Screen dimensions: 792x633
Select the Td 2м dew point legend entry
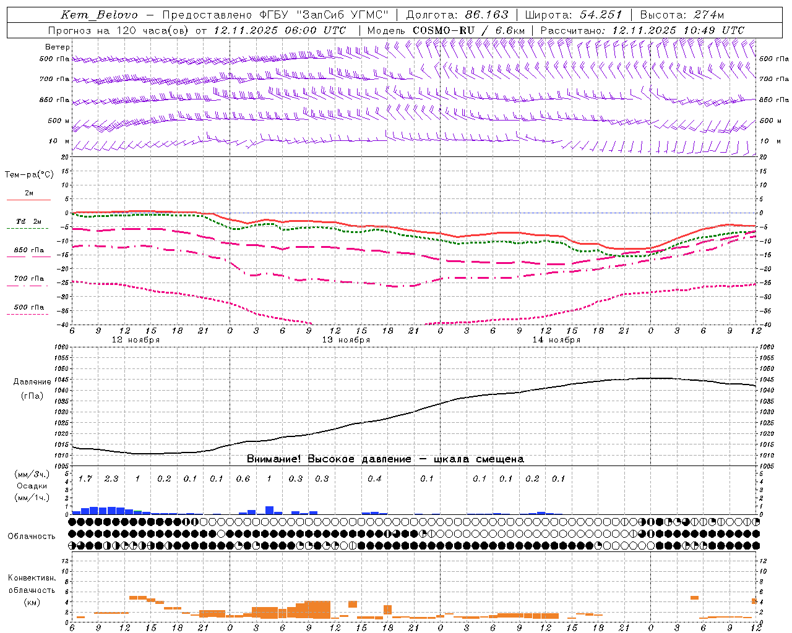29,221
